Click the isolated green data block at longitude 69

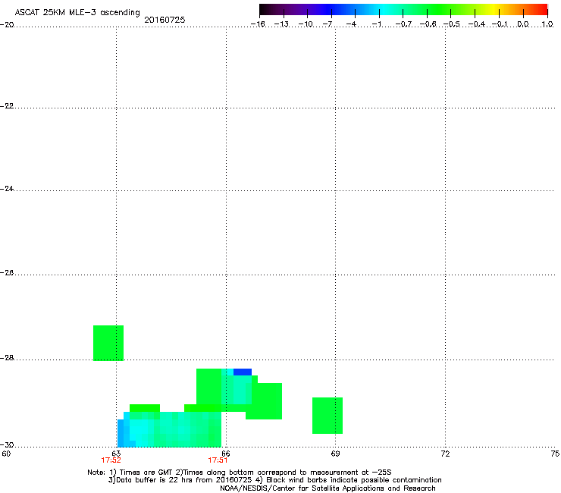pyautogui.click(x=328, y=416)
